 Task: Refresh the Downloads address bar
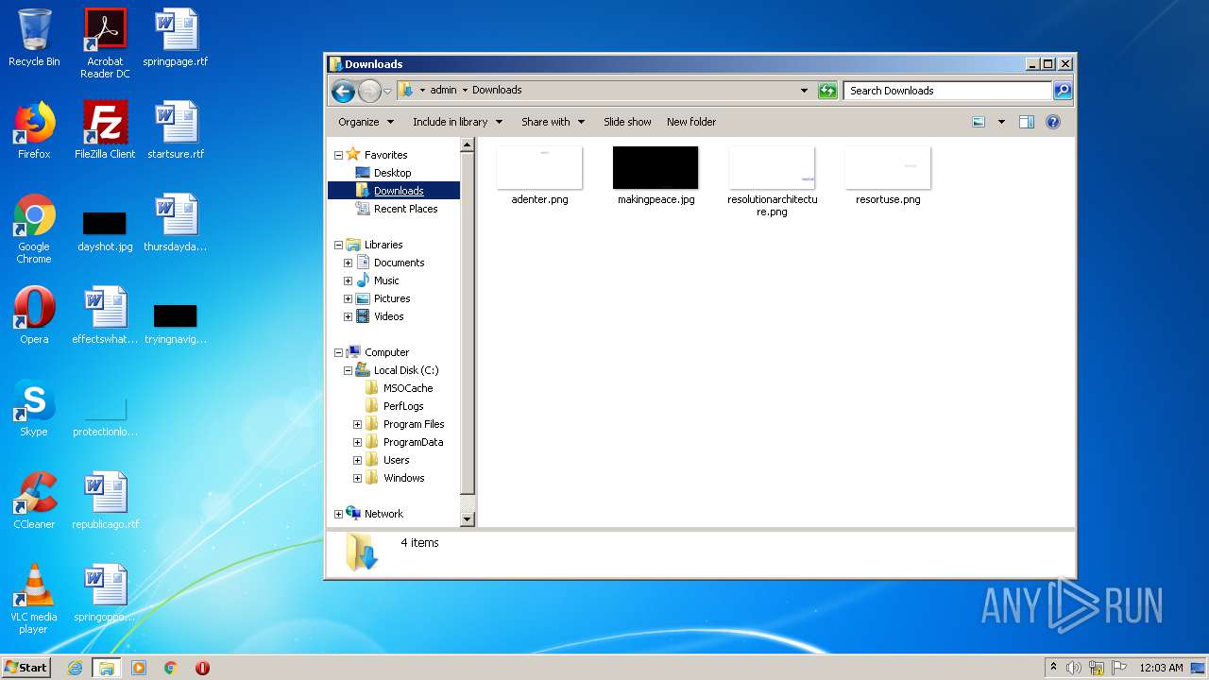[x=827, y=91]
